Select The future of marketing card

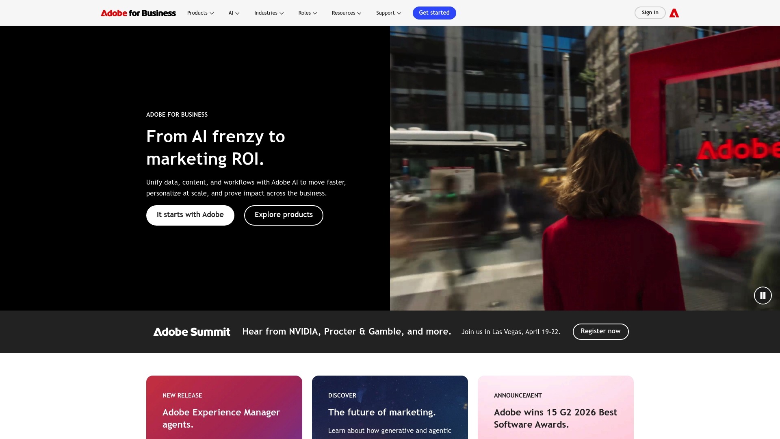[x=382, y=412]
